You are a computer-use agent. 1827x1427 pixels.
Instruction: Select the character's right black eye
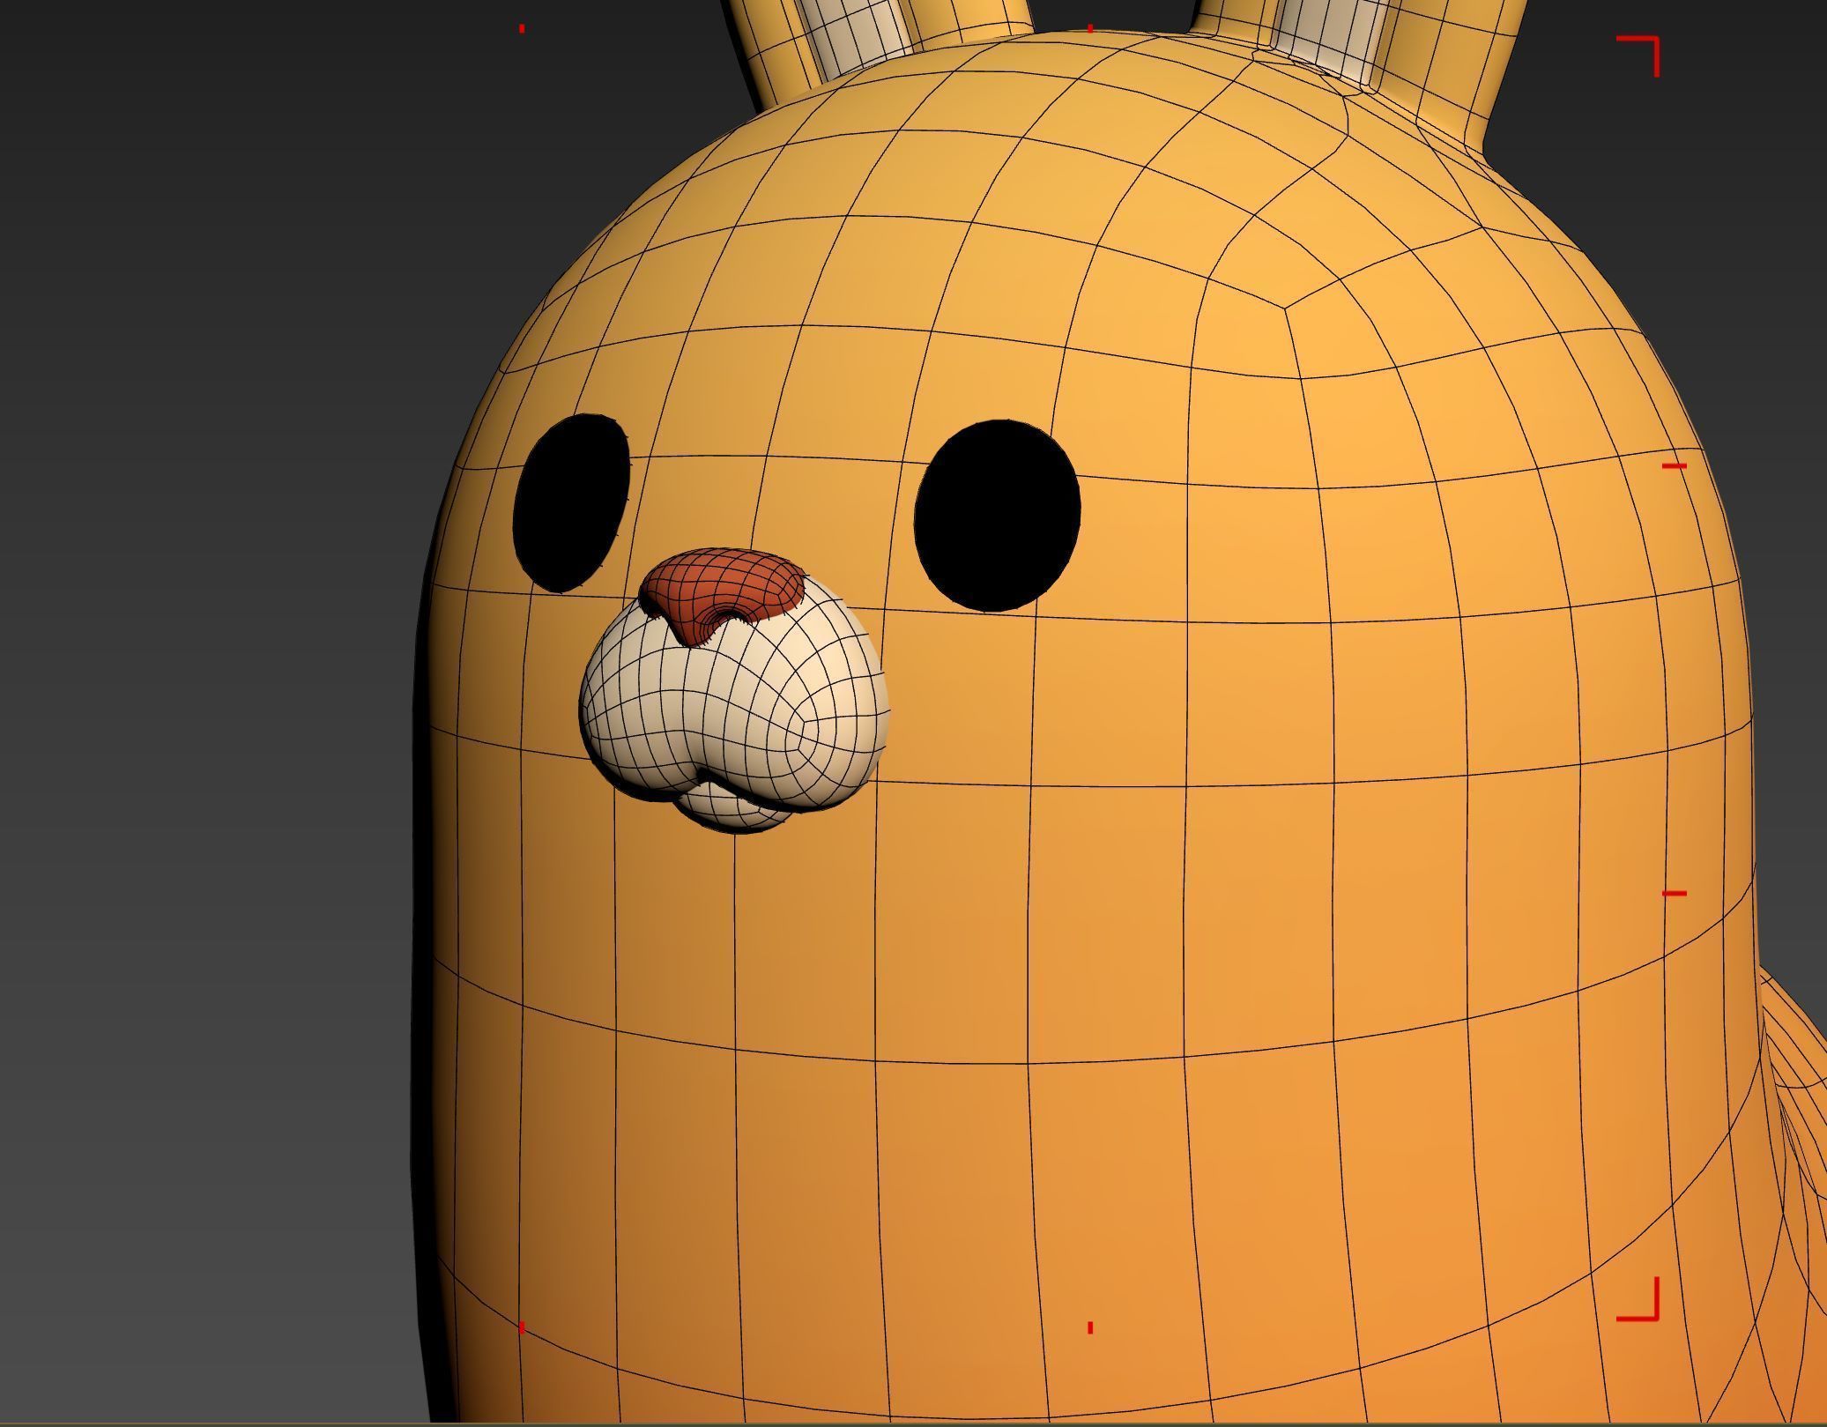(x=998, y=516)
